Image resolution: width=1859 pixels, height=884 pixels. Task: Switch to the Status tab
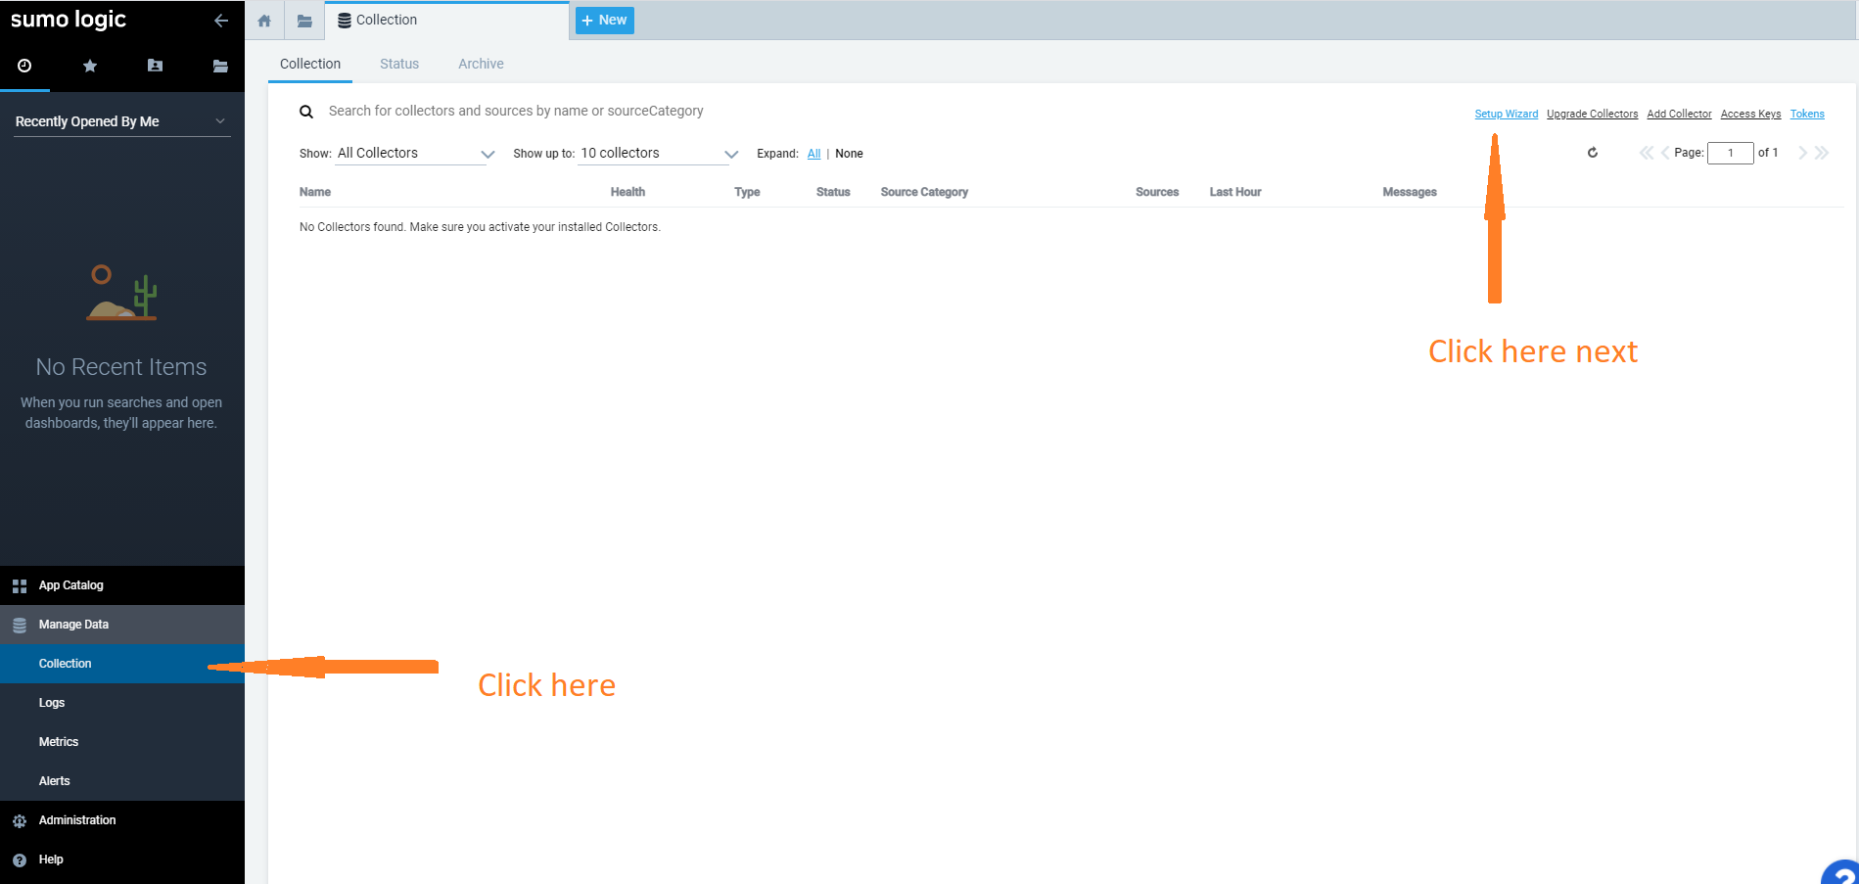(399, 64)
